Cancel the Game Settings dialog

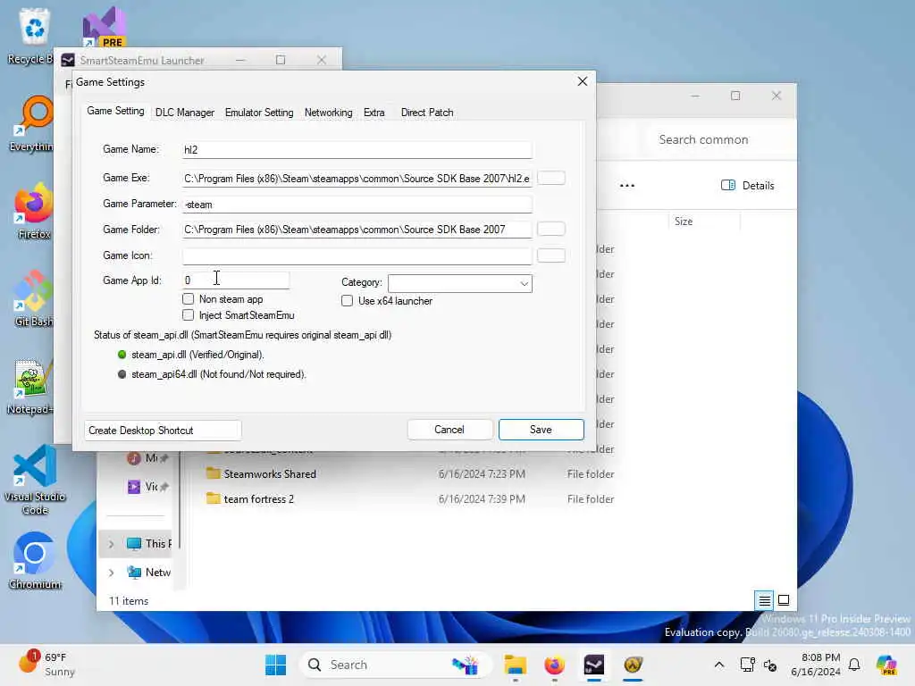pyautogui.click(x=449, y=430)
